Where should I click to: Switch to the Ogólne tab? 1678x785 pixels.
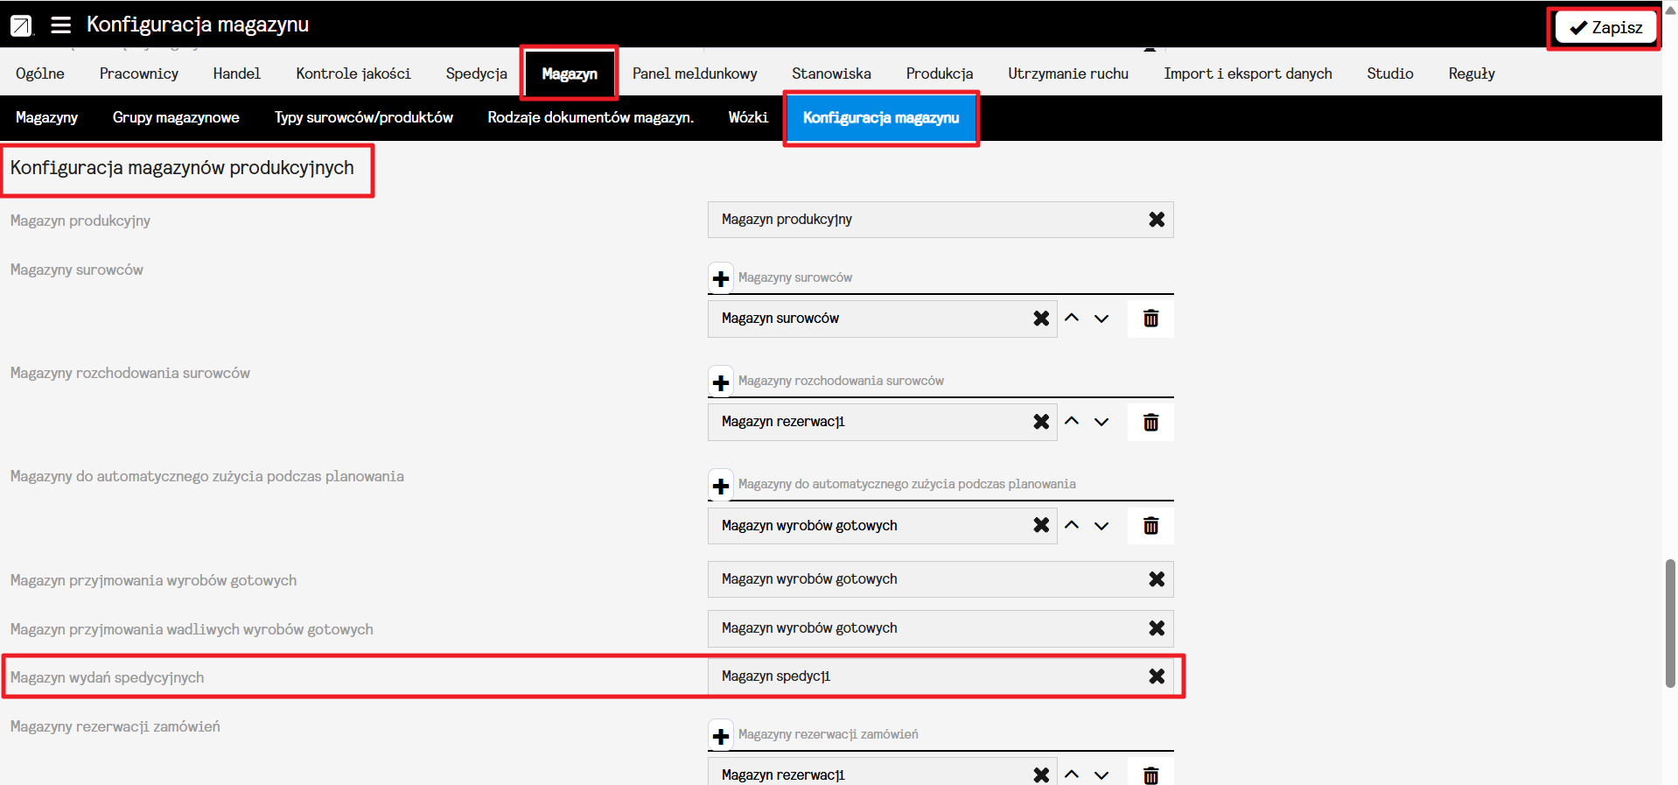(x=40, y=74)
